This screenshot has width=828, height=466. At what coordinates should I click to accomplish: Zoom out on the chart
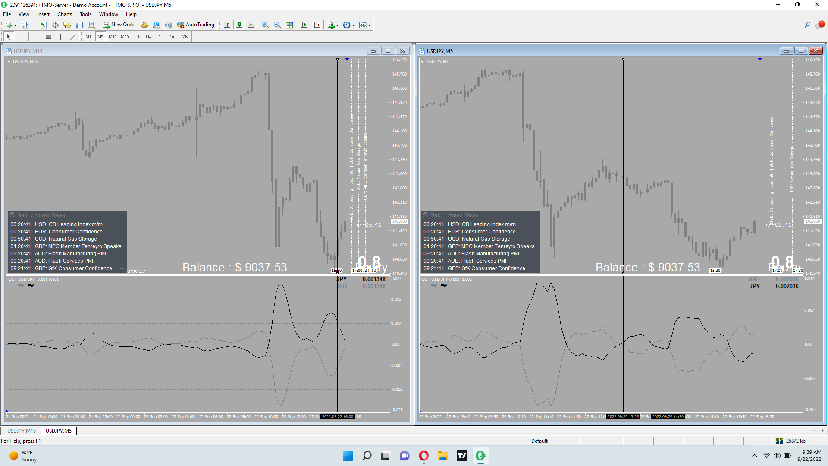[277, 25]
